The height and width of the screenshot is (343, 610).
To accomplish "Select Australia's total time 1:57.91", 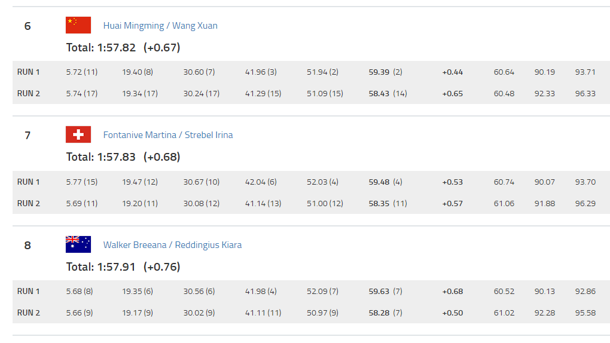I will coord(117,267).
